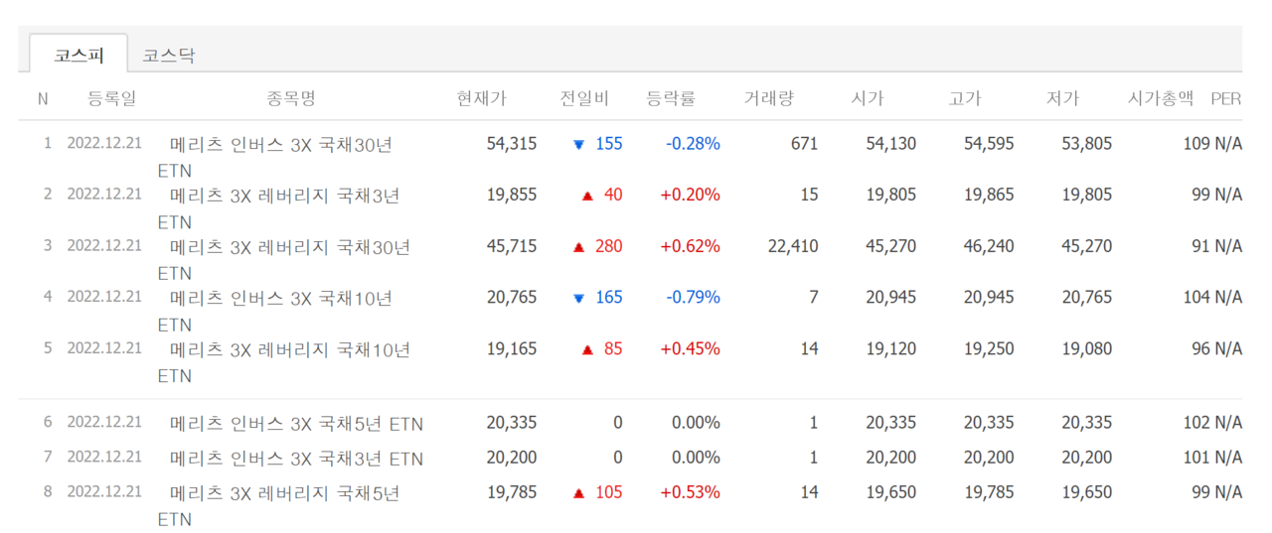Click the -0.28% change rate

tap(693, 144)
